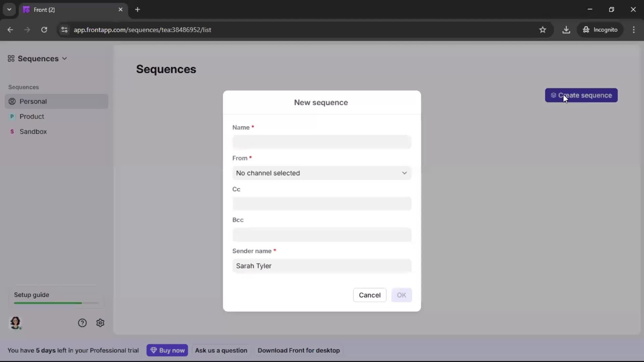Click the back navigation arrow

[10, 30]
